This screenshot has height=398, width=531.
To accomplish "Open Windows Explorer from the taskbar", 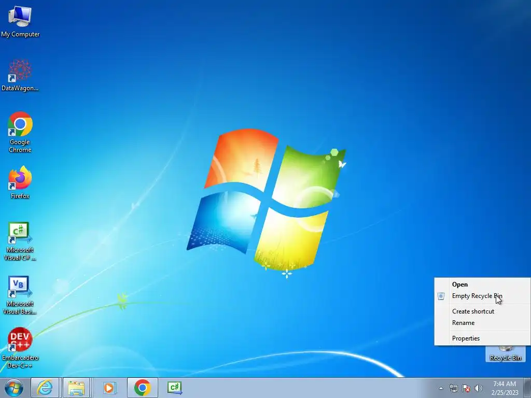I will tap(76, 388).
